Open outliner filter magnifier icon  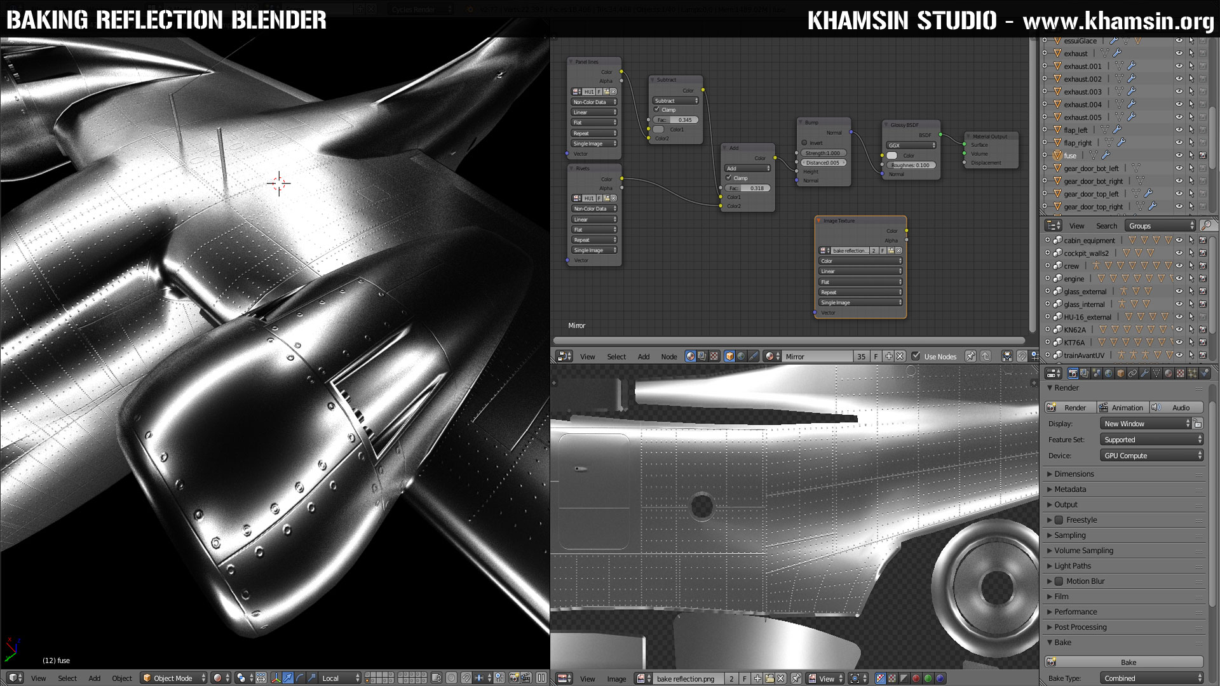(x=1207, y=225)
